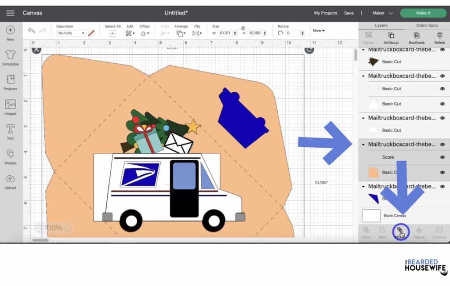Image resolution: width=450 pixels, height=286 pixels.
Task: Click the green Make It button
Action: [422, 13]
